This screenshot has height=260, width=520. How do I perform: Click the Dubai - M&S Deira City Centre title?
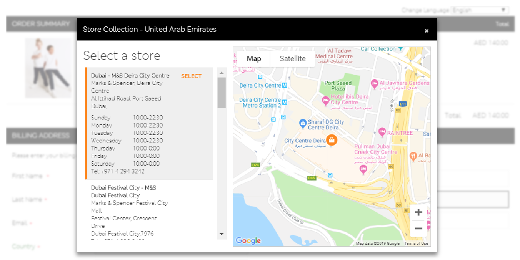click(130, 76)
